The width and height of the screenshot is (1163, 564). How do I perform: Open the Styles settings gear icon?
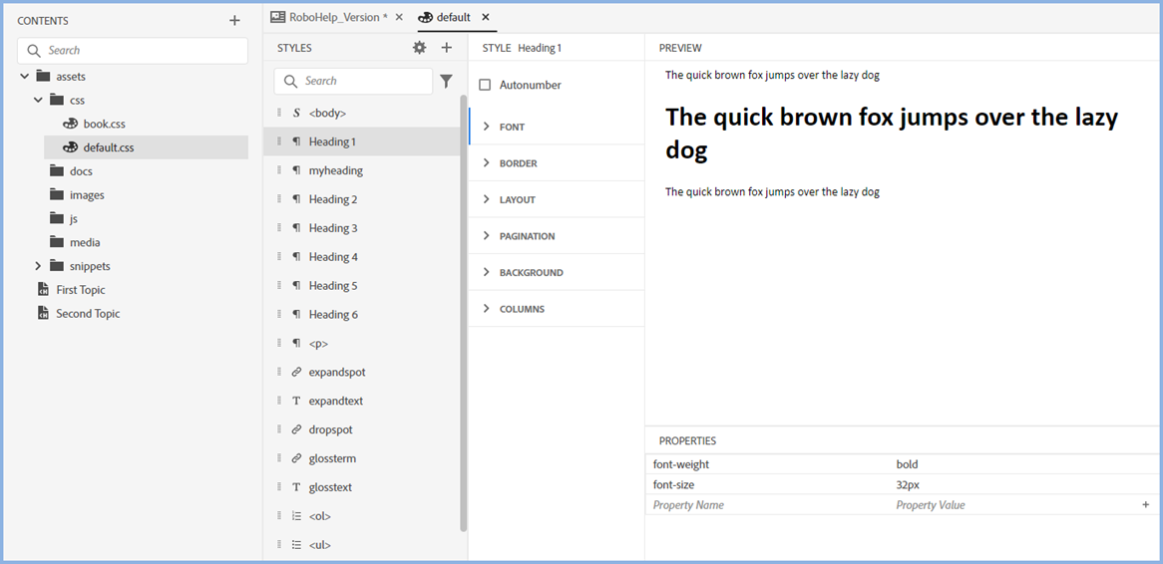(x=419, y=48)
